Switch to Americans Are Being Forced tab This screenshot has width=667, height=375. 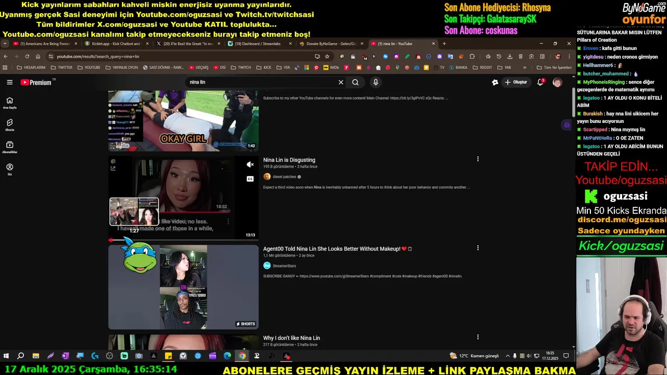click(x=44, y=44)
